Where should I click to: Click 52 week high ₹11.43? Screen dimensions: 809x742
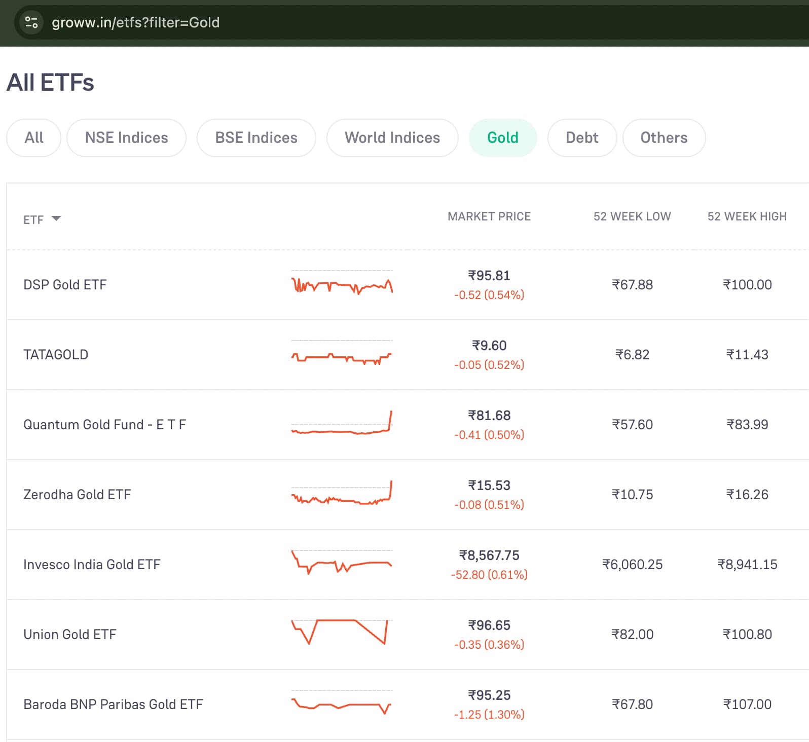pos(747,355)
